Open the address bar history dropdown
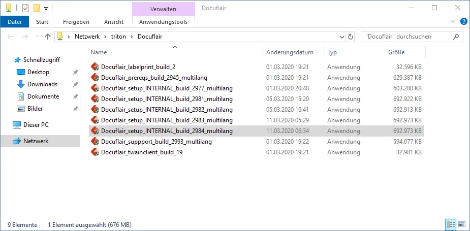Viewport: 470px width, 231px height. (x=342, y=37)
